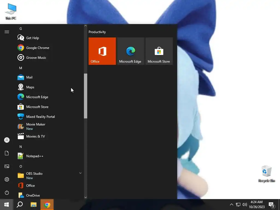Select This PC desktop icon
Image resolution: width=280 pixels, height=210 pixels.
[11, 11]
